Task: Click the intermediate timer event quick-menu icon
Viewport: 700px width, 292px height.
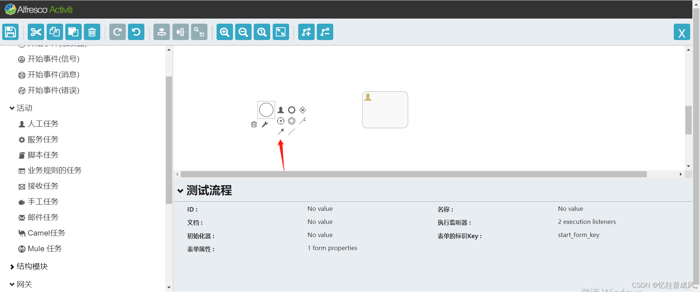Action: [281, 121]
